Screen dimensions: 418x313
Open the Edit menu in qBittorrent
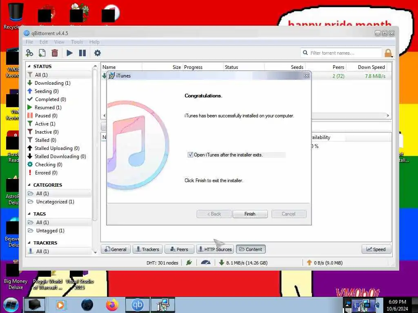coord(43,42)
